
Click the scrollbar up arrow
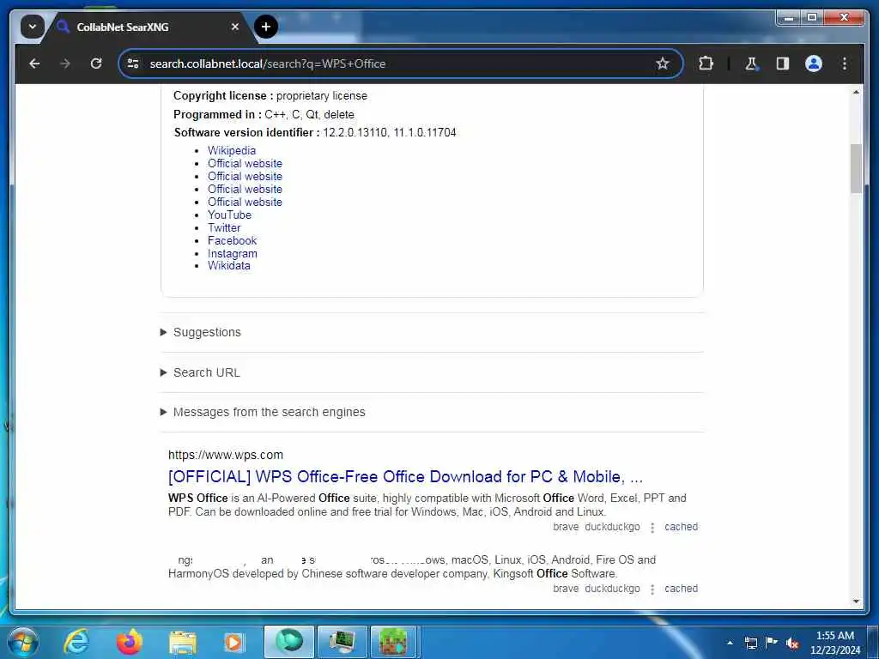(x=856, y=92)
